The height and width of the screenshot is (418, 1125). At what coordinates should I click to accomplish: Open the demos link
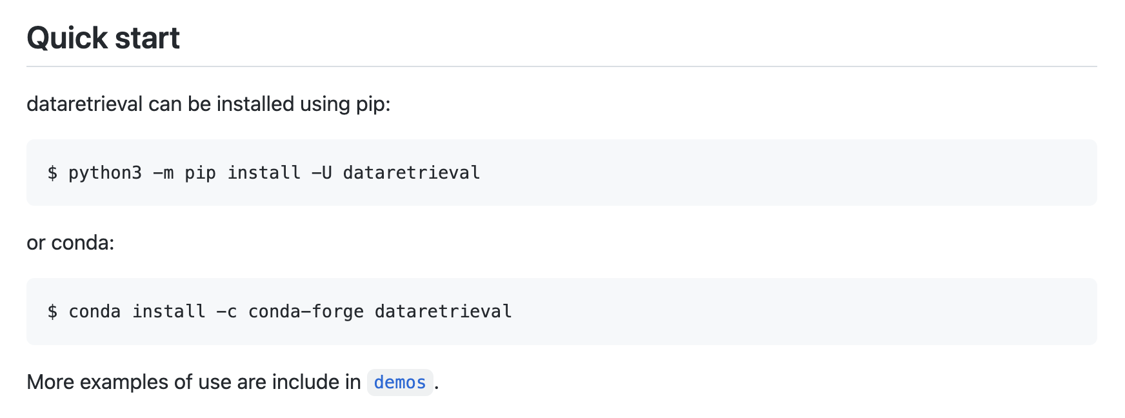click(400, 383)
